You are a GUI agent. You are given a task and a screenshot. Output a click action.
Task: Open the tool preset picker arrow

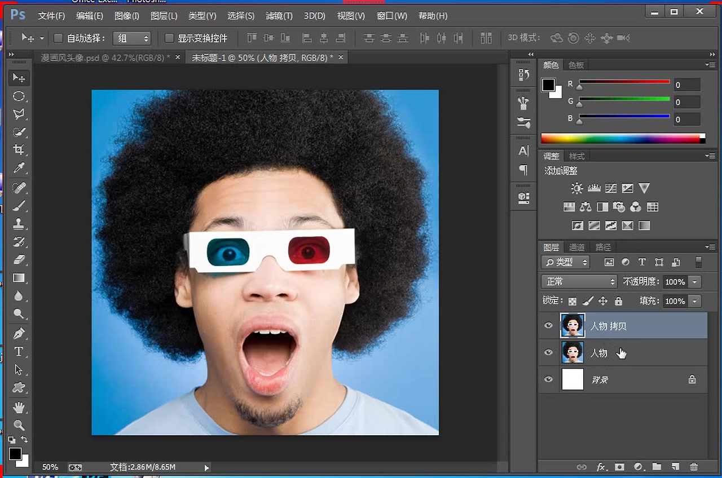point(42,38)
